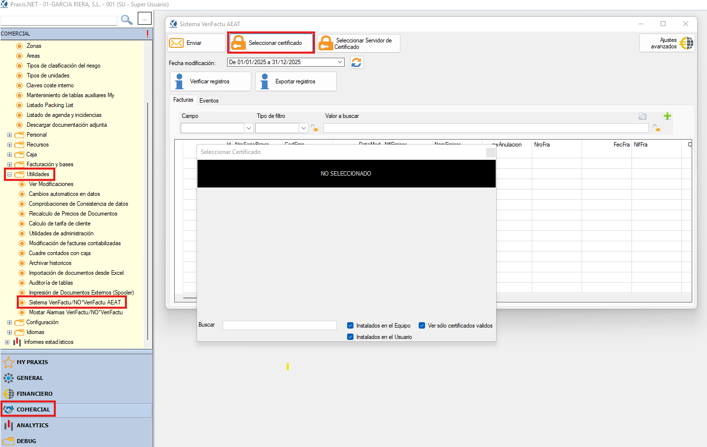
Task: Switch to the Eventos tab
Action: tap(209, 101)
